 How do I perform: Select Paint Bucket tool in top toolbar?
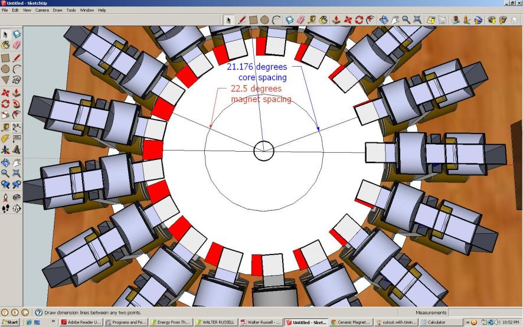(x=323, y=20)
